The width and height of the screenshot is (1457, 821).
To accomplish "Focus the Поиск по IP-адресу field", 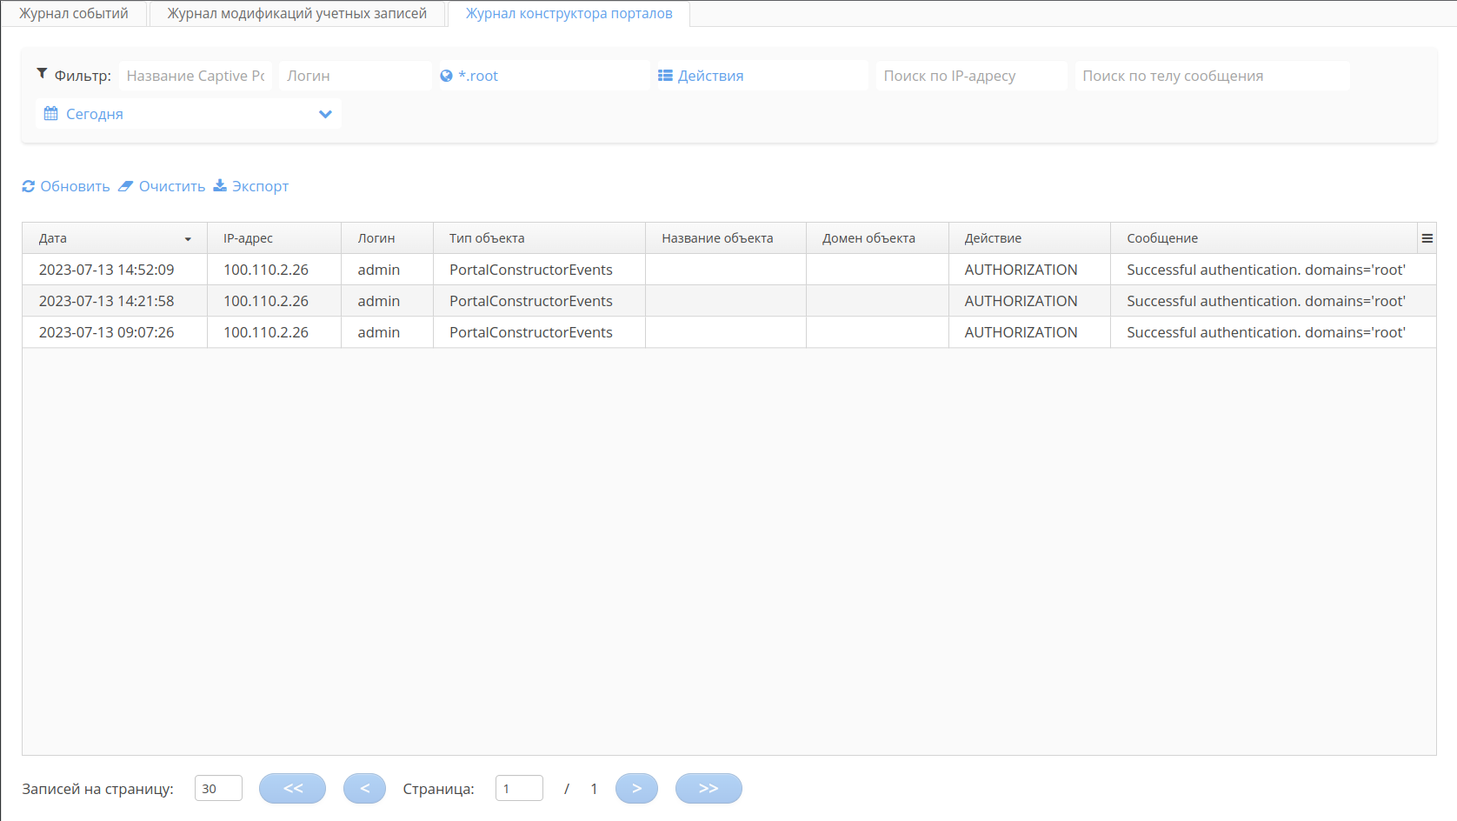I will pos(972,76).
